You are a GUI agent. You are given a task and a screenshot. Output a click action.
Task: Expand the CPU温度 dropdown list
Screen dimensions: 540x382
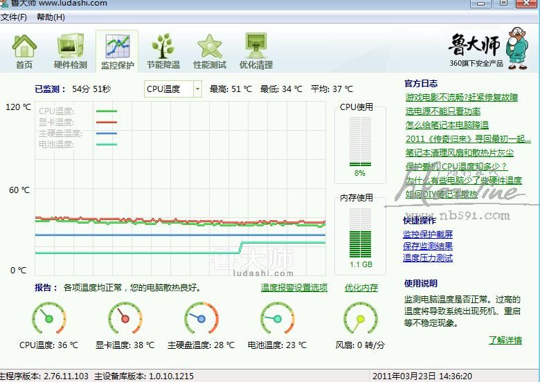tap(197, 89)
